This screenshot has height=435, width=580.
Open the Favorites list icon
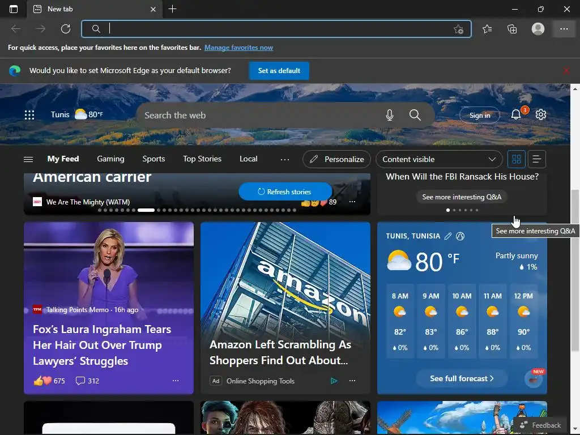[487, 29]
